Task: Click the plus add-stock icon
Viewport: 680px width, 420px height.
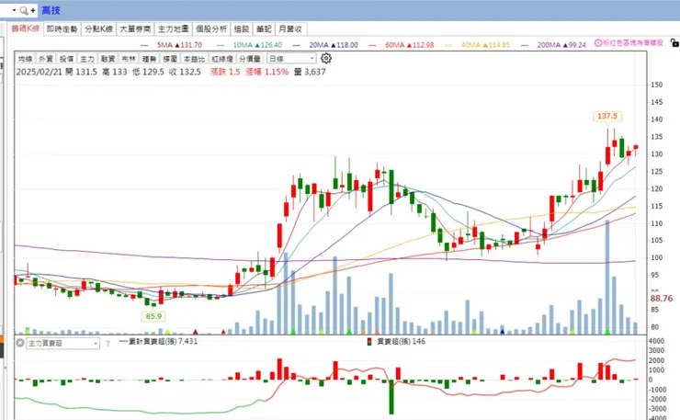Action: pos(33,10)
